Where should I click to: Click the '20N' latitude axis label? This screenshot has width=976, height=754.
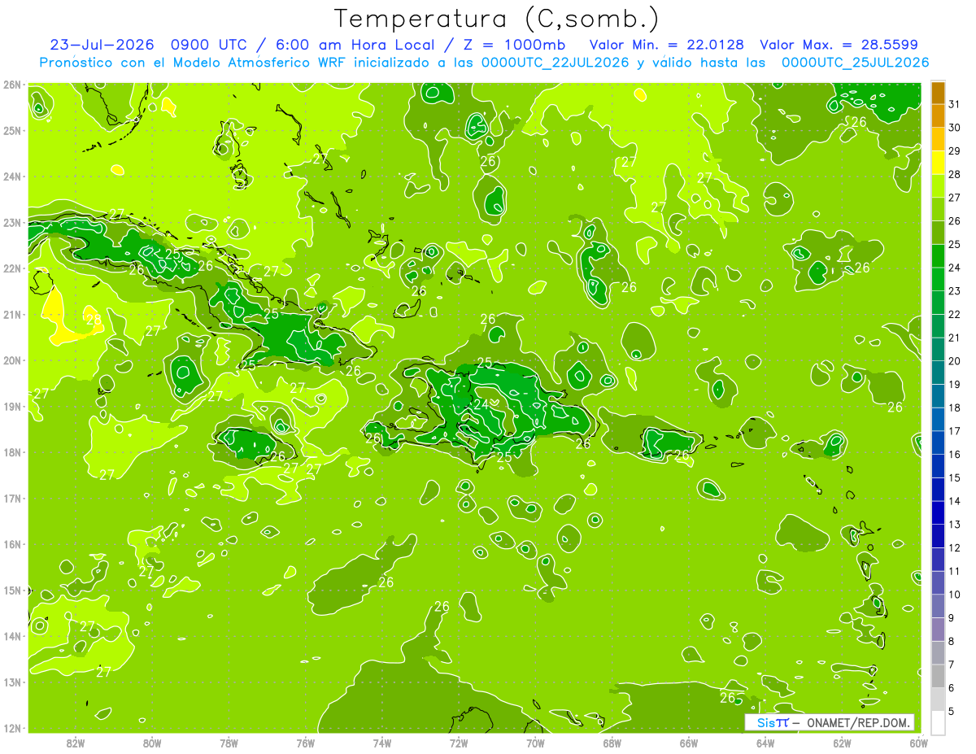click(x=11, y=360)
